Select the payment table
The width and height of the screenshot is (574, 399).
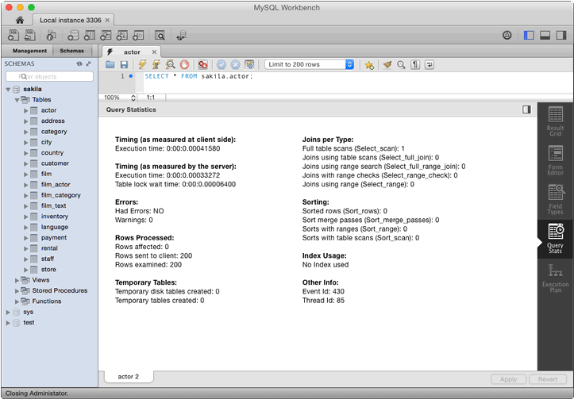(x=54, y=238)
